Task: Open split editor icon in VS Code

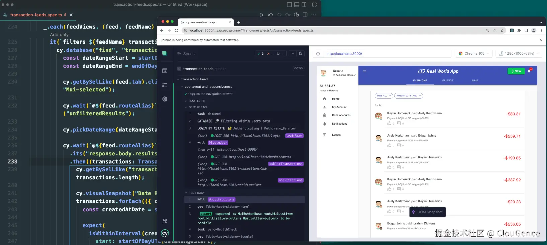Action: (305, 15)
